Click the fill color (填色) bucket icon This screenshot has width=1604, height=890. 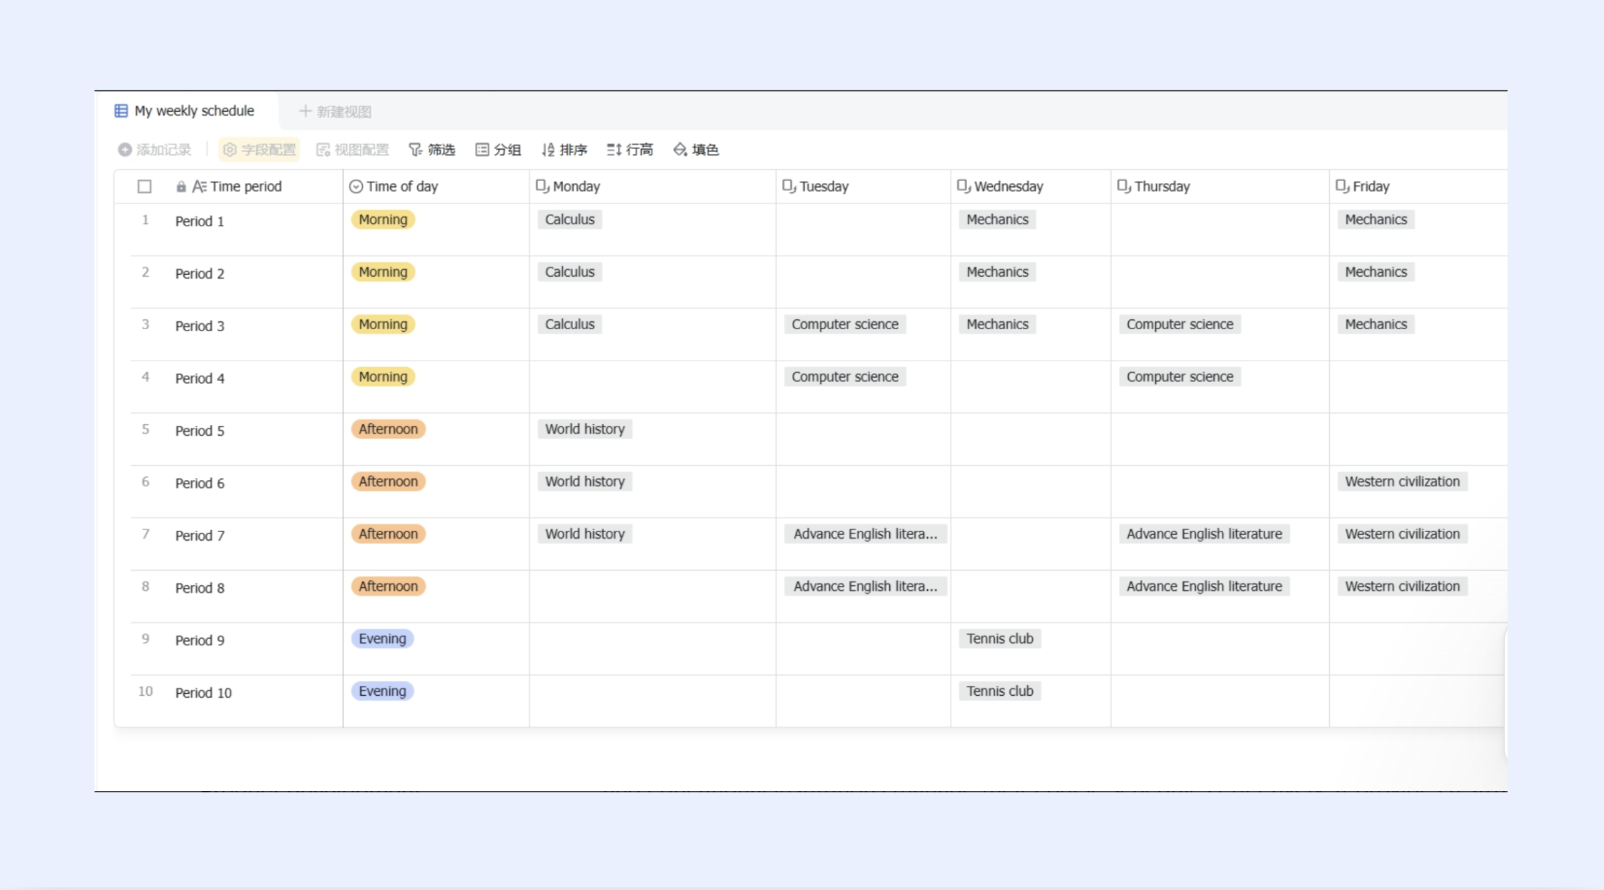(x=680, y=150)
